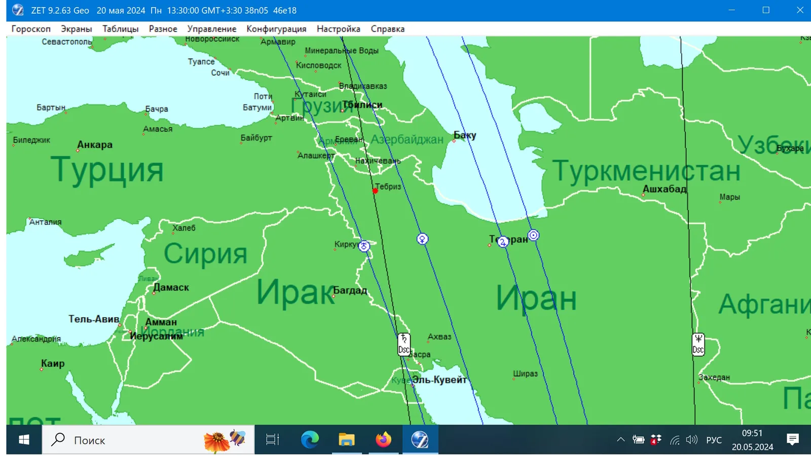Click the Ашхабад city label on map
The image size is (811, 456).
click(665, 189)
